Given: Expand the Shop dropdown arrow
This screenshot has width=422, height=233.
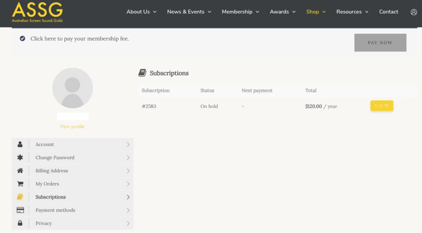Looking at the screenshot, I should (324, 12).
